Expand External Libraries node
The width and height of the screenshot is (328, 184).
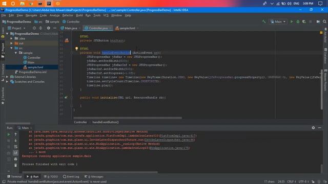click(x=7, y=77)
